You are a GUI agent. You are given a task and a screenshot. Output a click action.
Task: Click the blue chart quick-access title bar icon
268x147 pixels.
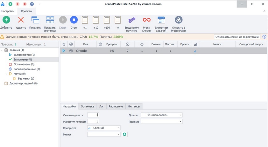point(32,4)
